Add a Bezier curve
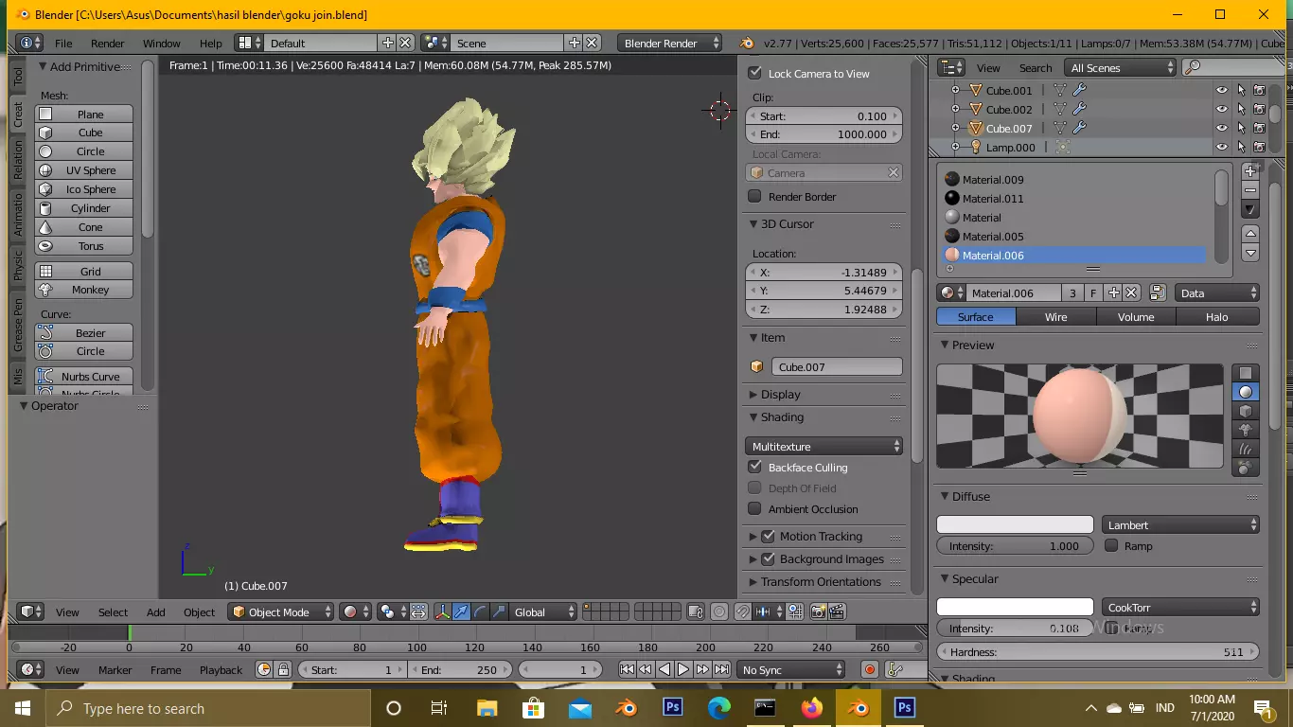 (x=84, y=332)
